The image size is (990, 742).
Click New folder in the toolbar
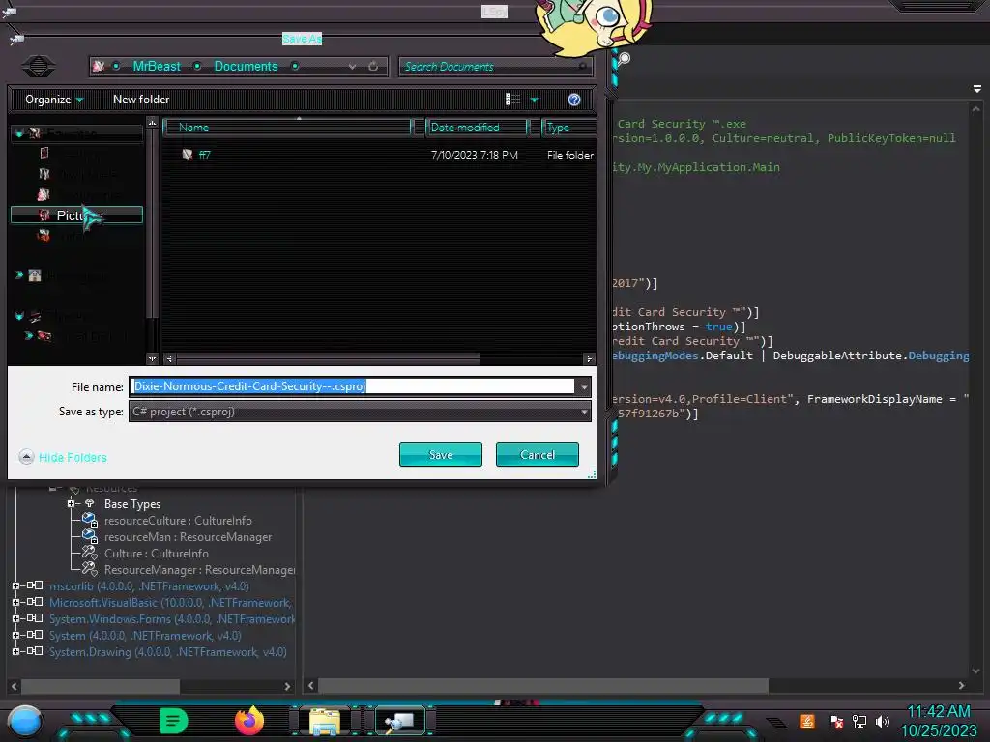(141, 100)
